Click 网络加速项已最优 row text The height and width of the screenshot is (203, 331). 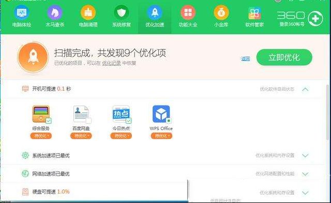tap(51, 173)
